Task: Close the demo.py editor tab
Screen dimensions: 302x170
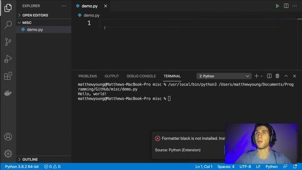Action: point(106,6)
